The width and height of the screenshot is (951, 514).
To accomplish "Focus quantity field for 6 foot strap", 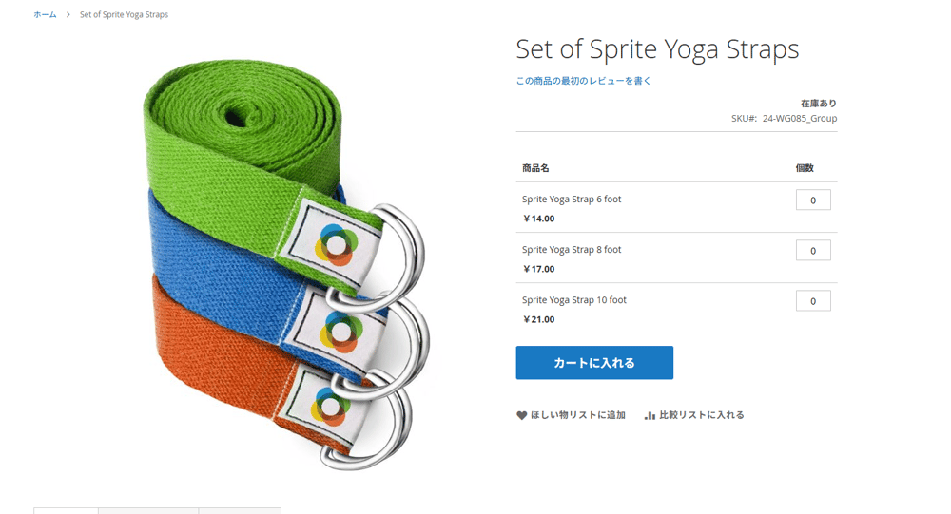I will pyautogui.click(x=813, y=200).
